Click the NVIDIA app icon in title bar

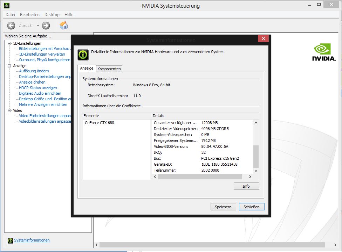(x=7, y=5)
